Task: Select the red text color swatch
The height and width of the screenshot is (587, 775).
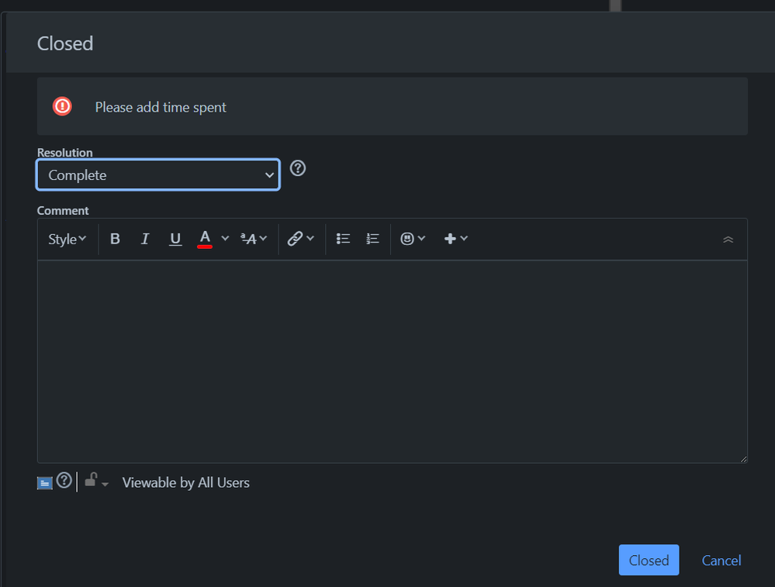Action: [x=205, y=239]
